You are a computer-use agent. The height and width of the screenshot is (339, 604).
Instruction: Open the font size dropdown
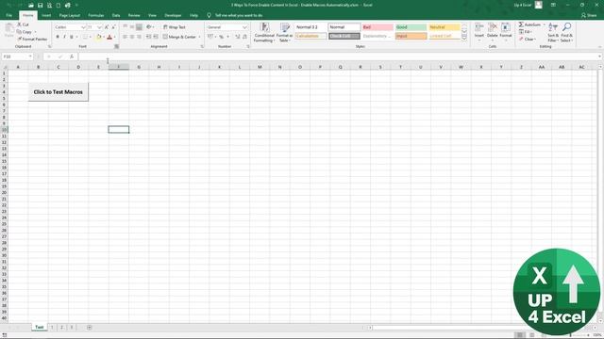coord(99,27)
